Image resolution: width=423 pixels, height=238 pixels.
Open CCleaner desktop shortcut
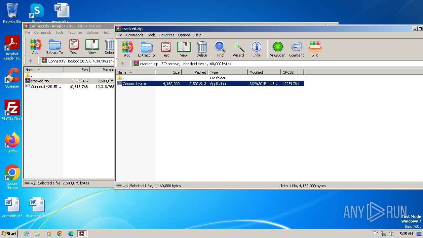pos(12,78)
